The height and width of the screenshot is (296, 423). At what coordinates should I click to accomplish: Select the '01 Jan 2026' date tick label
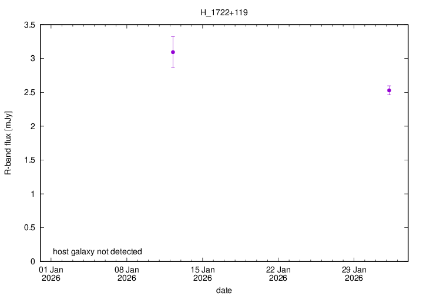click(51, 274)
